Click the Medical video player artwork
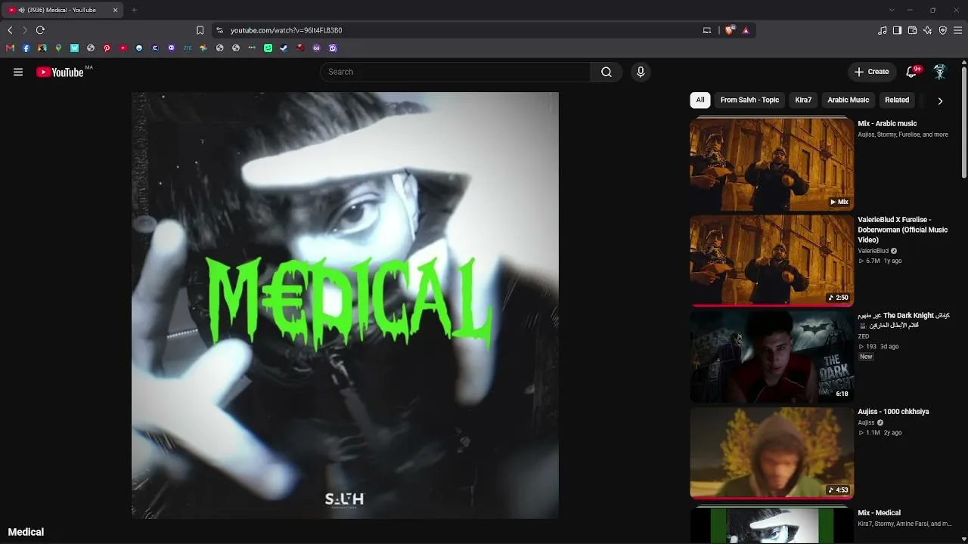968x544 pixels. pyautogui.click(x=345, y=305)
